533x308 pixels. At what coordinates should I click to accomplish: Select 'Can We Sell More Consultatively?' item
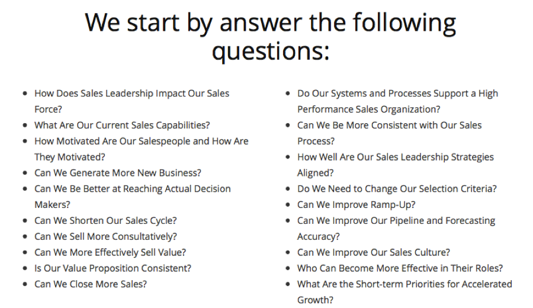pos(105,236)
